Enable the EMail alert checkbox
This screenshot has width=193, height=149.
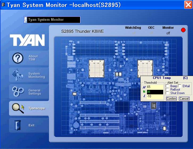pyautogui.click(x=180, y=86)
